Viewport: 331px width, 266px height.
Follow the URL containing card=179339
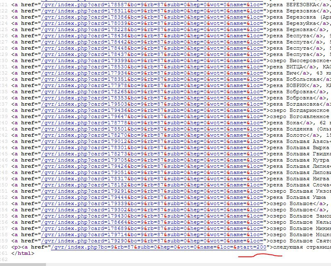pos(152,204)
